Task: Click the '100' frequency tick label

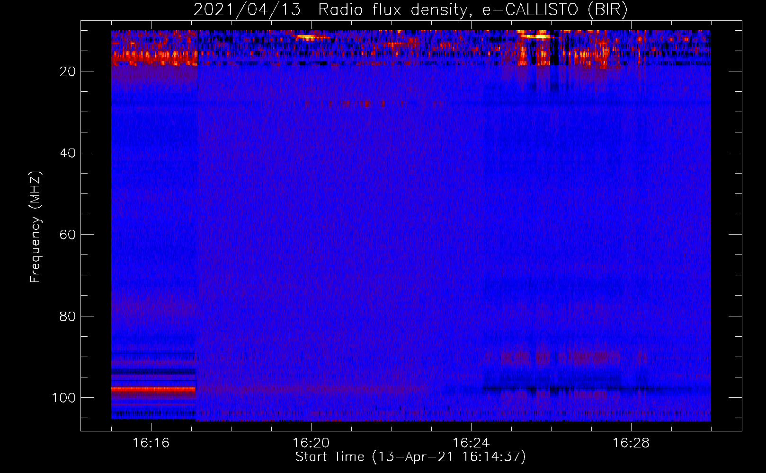Action: point(64,398)
